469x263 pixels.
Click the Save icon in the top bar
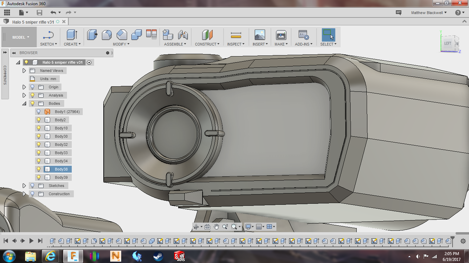point(39,13)
